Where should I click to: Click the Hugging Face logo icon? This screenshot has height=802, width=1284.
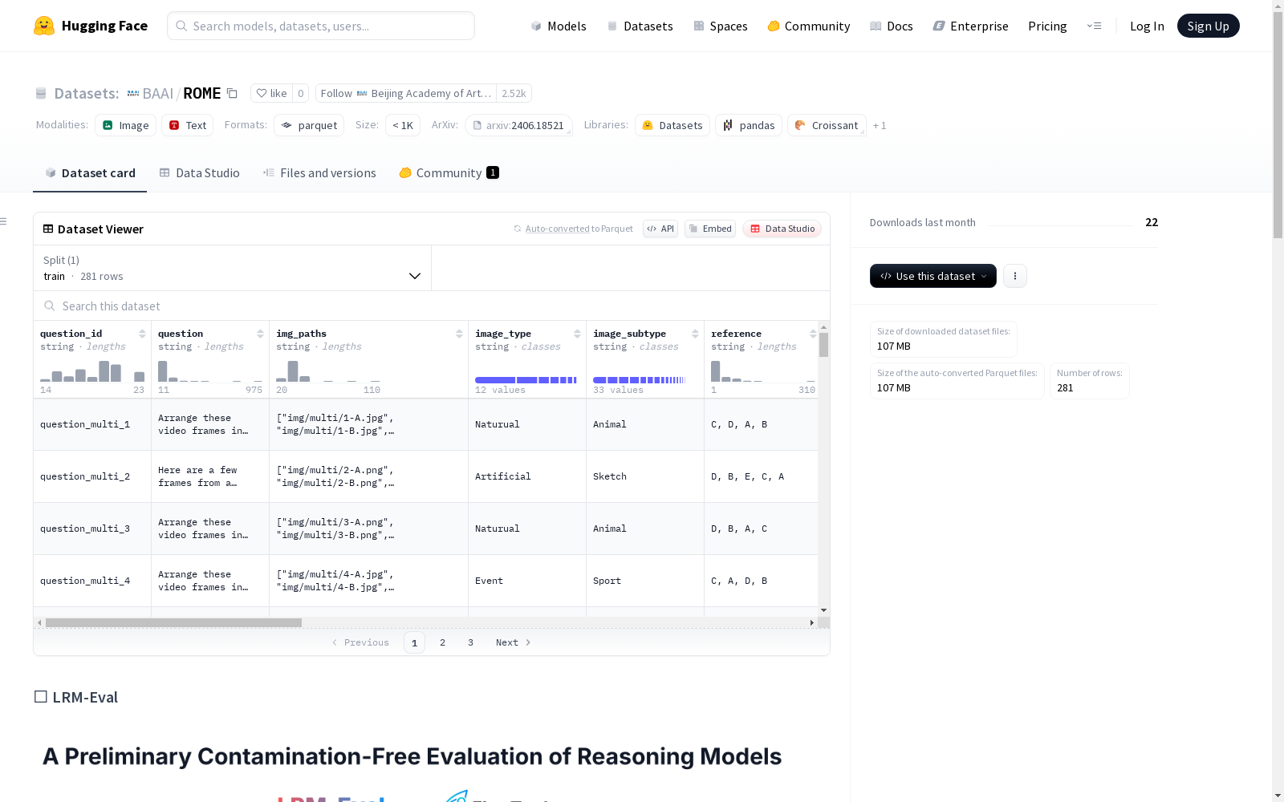pos(44,26)
